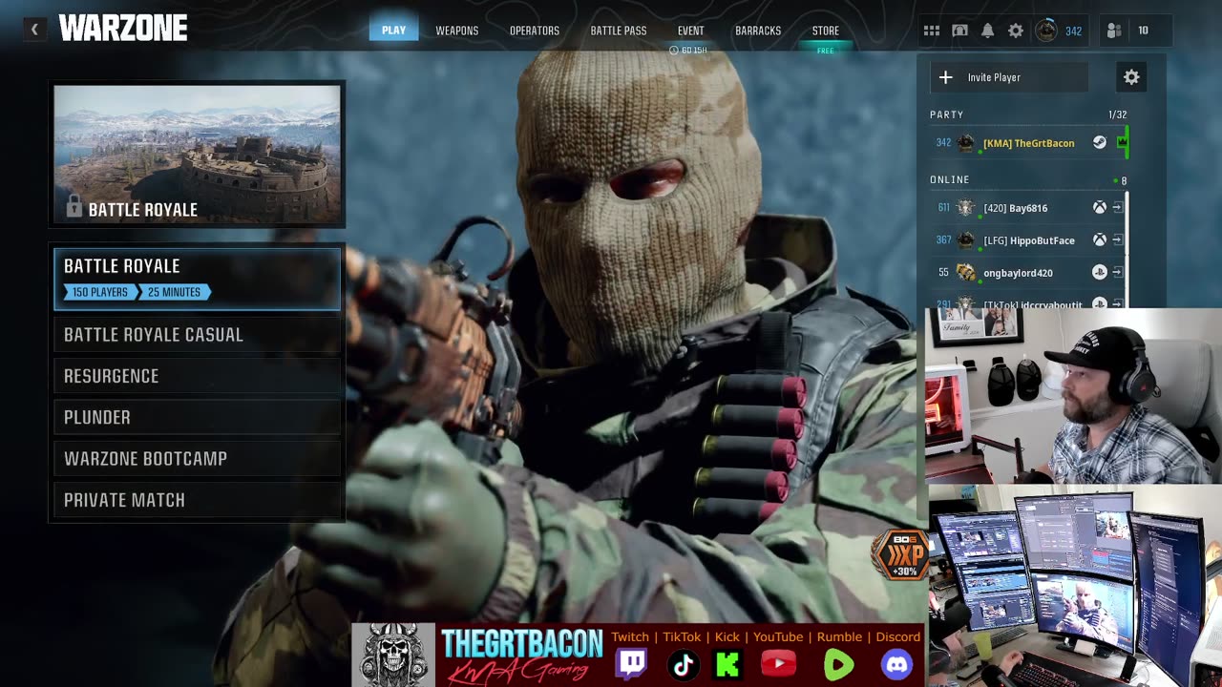
Task: Open the player profile emblem
Action: (x=1046, y=31)
